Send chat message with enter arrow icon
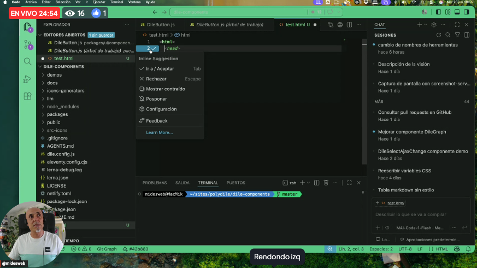 click(x=464, y=228)
